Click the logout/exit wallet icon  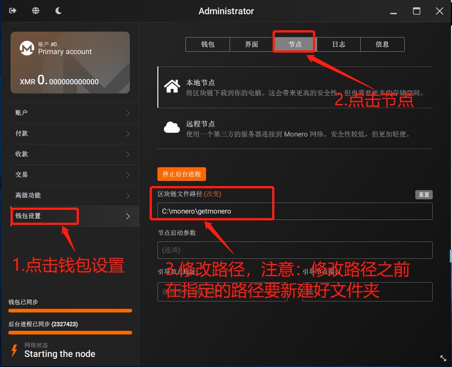13,11
